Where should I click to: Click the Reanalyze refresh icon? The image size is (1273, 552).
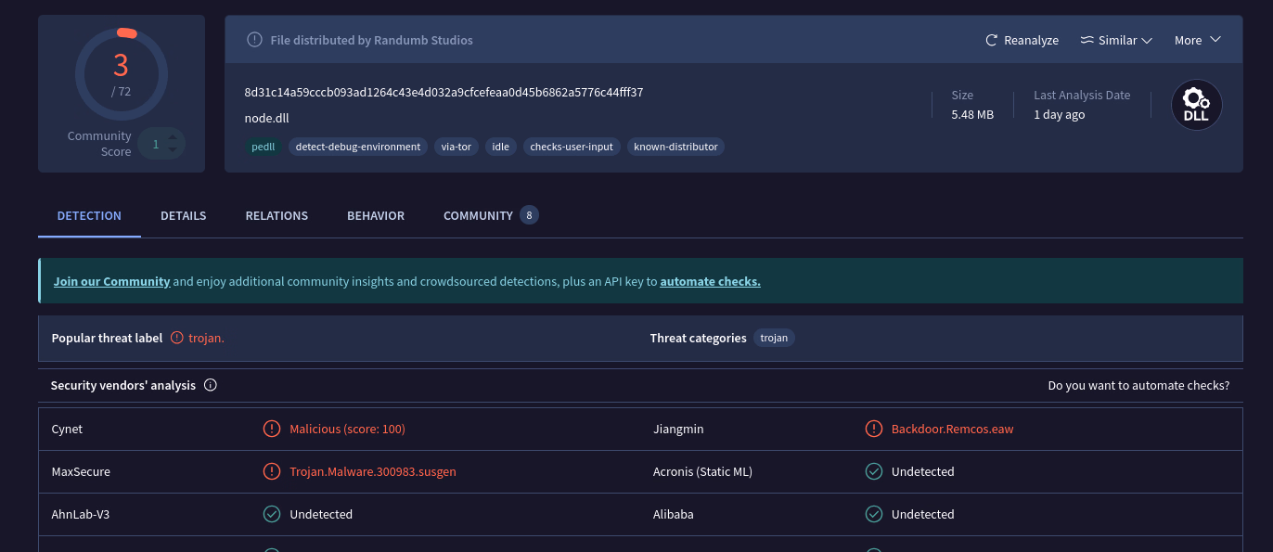992,41
